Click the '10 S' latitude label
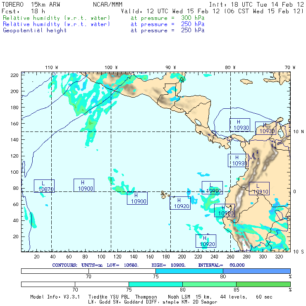306x306 pixels. 299,252
